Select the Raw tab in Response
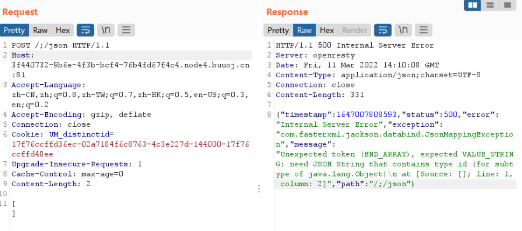The height and width of the screenshot is (231, 522). click(x=305, y=30)
